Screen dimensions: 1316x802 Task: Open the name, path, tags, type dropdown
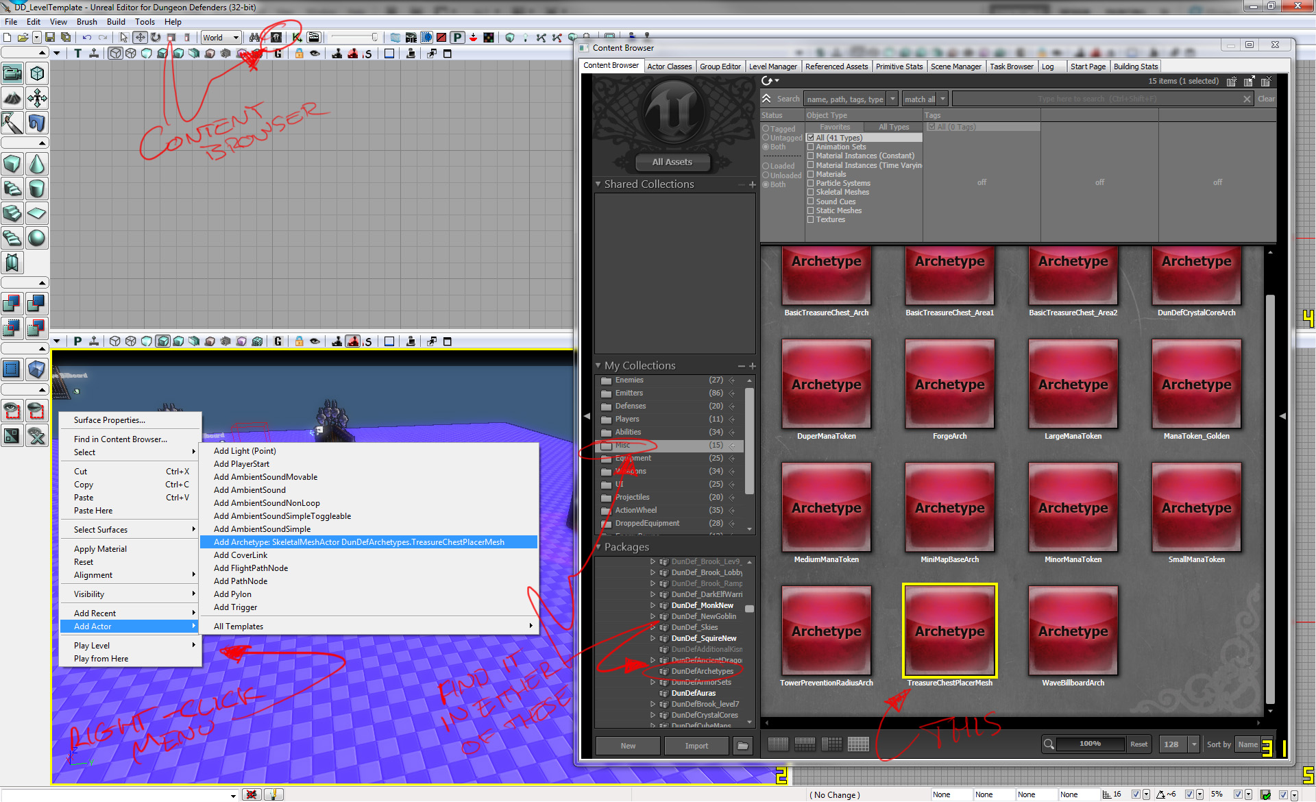point(851,99)
